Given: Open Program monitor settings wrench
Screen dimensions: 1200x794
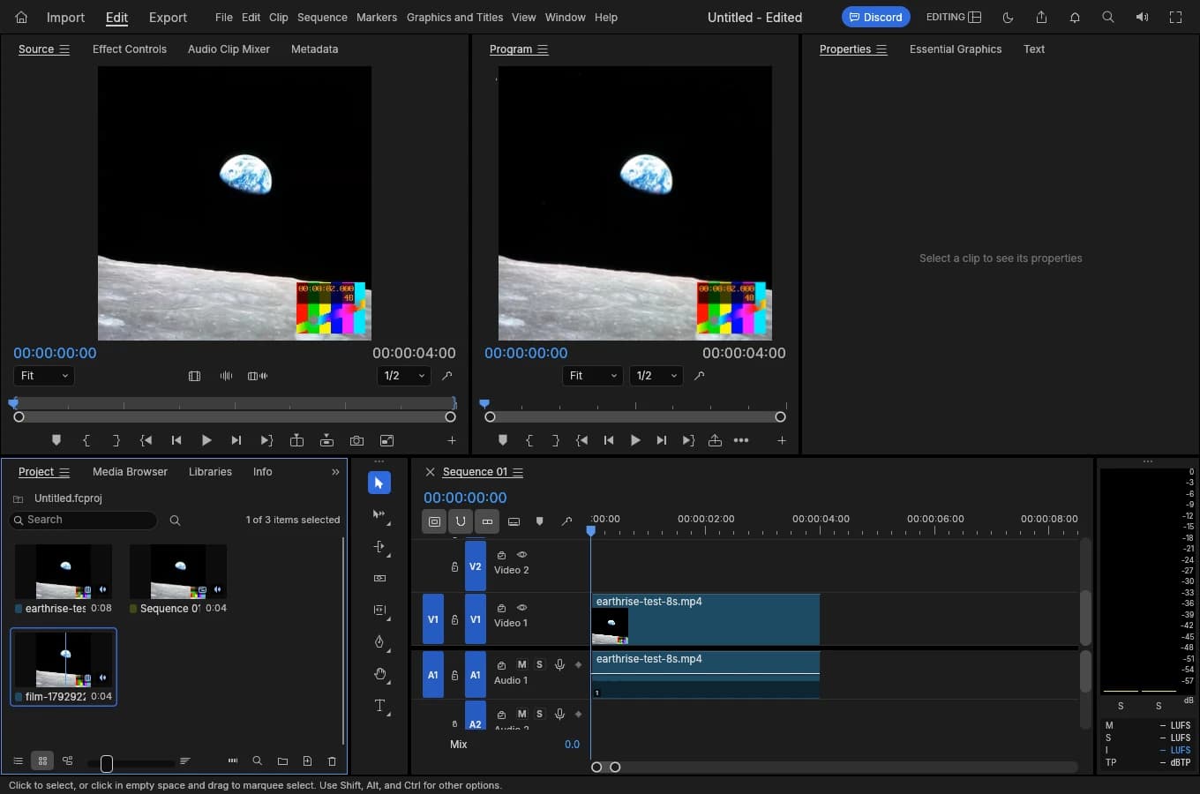Looking at the screenshot, I should (699, 376).
